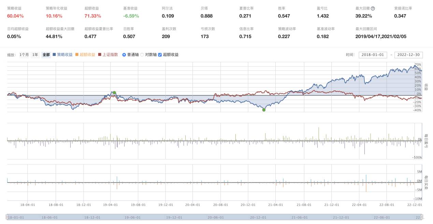Open end date field 2022-12-30
The height and width of the screenshot is (224, 433).
coord(408,55)
